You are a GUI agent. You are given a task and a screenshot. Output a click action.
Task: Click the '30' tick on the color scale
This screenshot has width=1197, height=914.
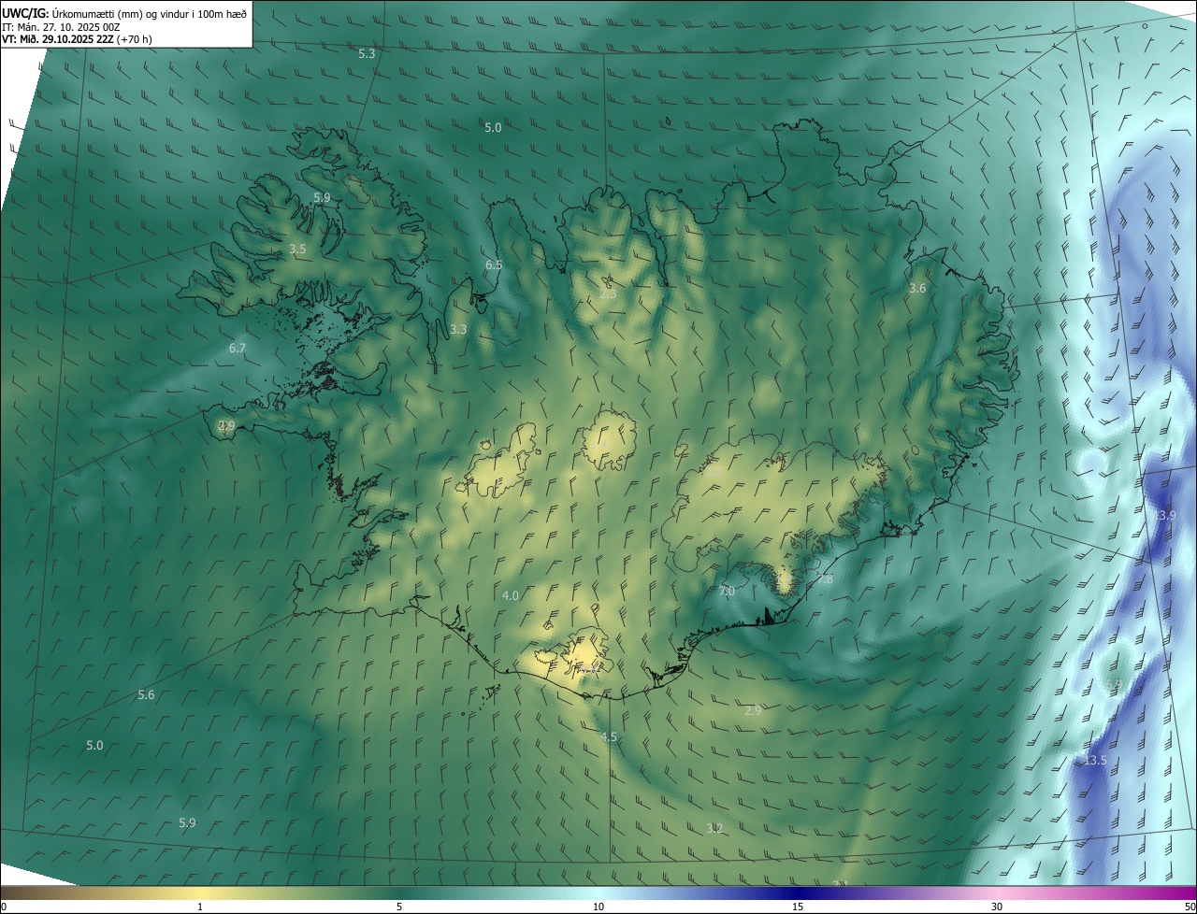(997, 907)
